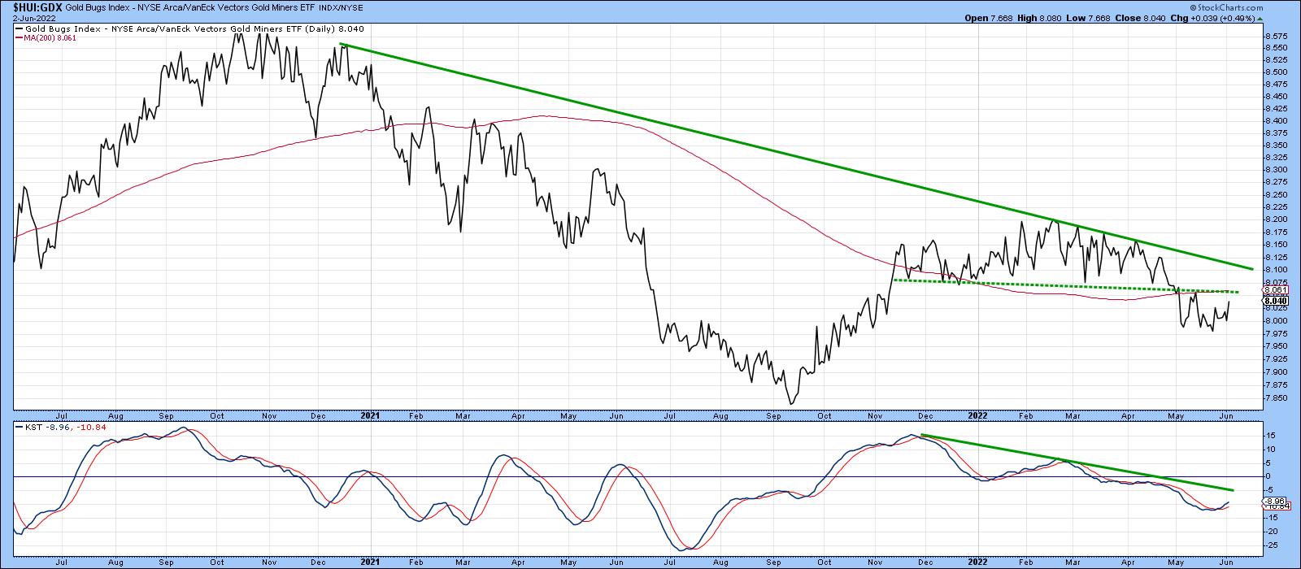The width and height of the screenshot is (1301, 569).
Task: Click the 2022 year label on main chart axis
Action: (x=977, y=415)
